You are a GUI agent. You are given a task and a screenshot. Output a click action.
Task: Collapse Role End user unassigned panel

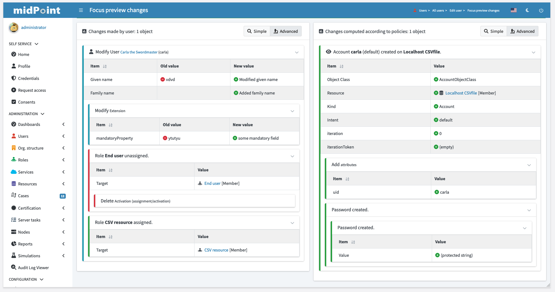(292, 156)
